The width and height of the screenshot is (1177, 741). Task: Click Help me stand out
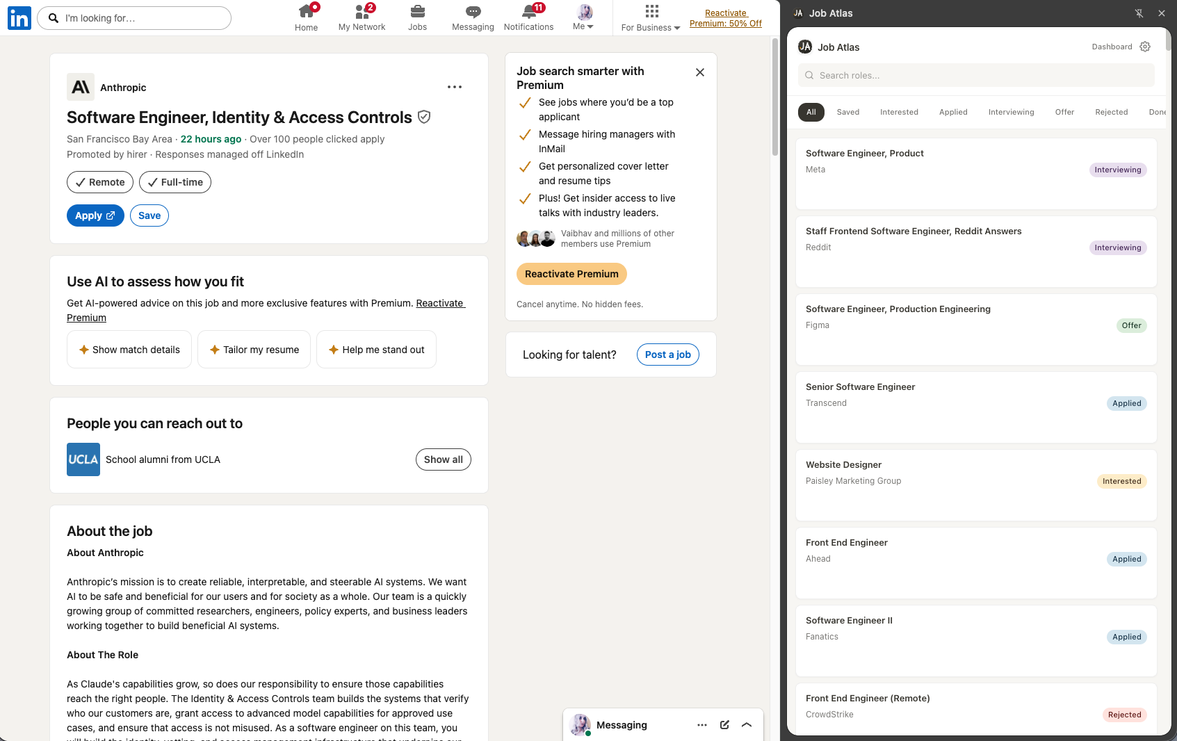click(376, 350)
